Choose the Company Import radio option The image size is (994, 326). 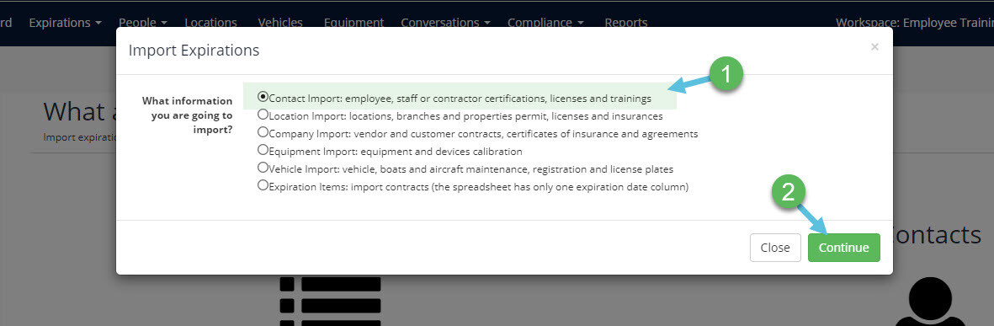[263, 132]
